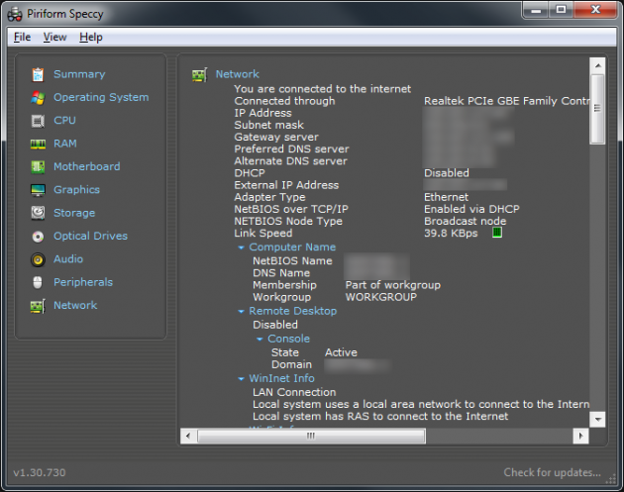
Task: Collapse the Computer Name section
Action: (242, 247)
